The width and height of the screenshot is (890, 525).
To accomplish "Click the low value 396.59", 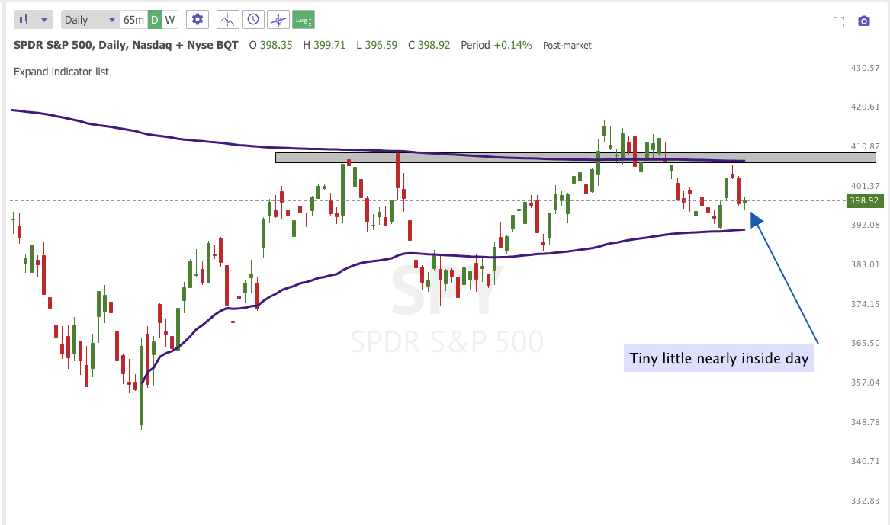I will pos(381,46).
